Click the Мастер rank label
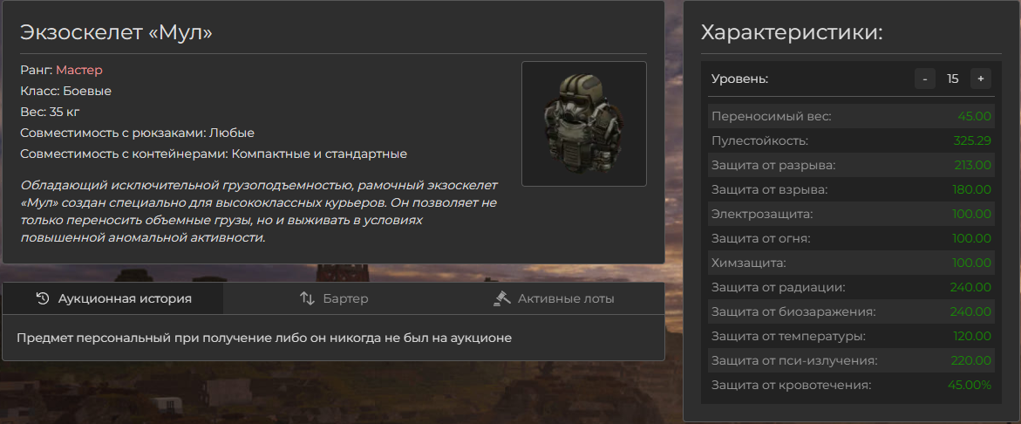 coord(79,70)
